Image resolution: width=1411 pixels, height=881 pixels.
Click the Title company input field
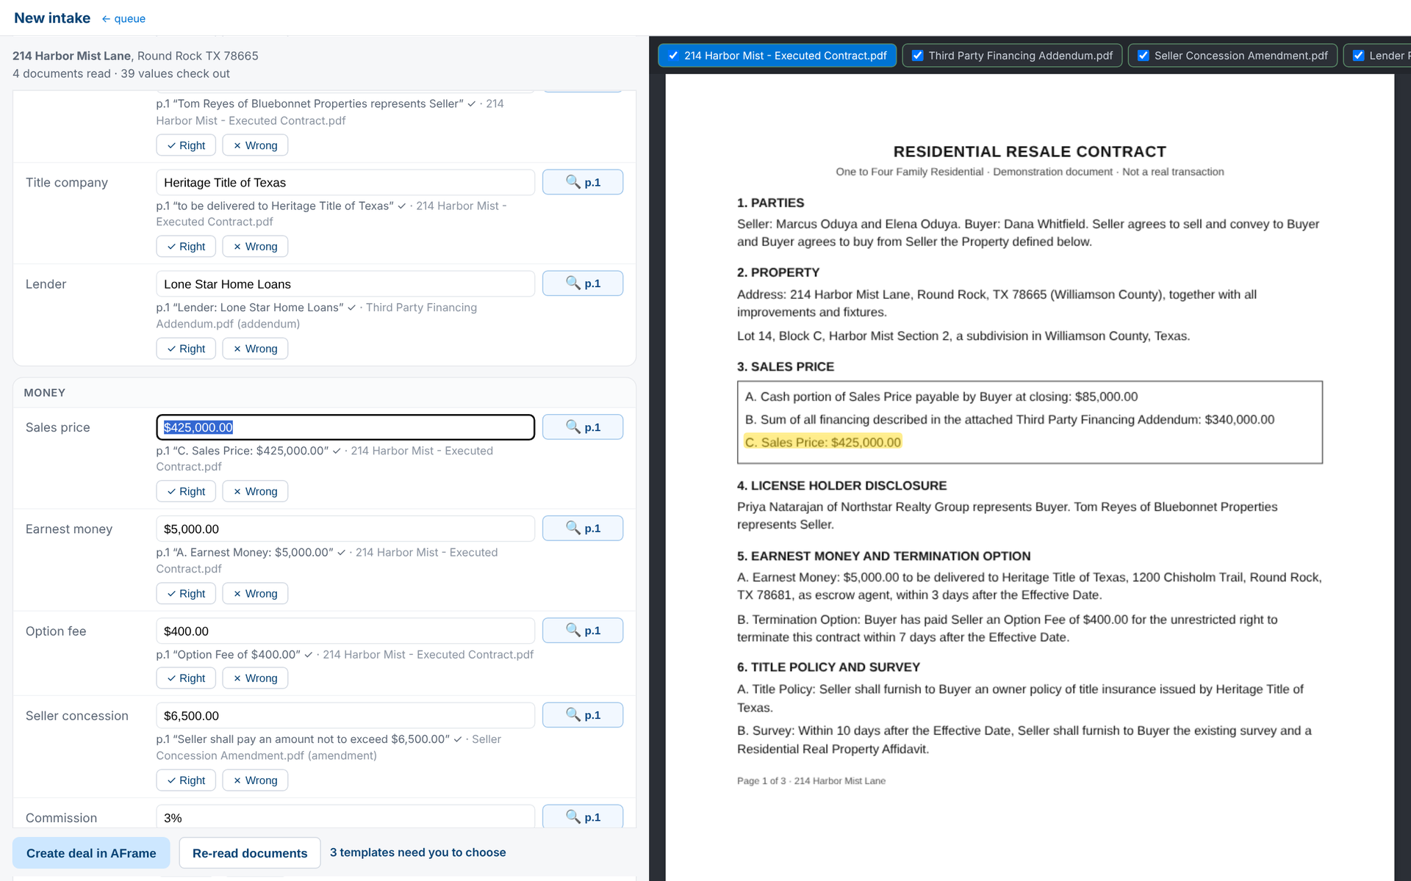[x=345, y=182]
